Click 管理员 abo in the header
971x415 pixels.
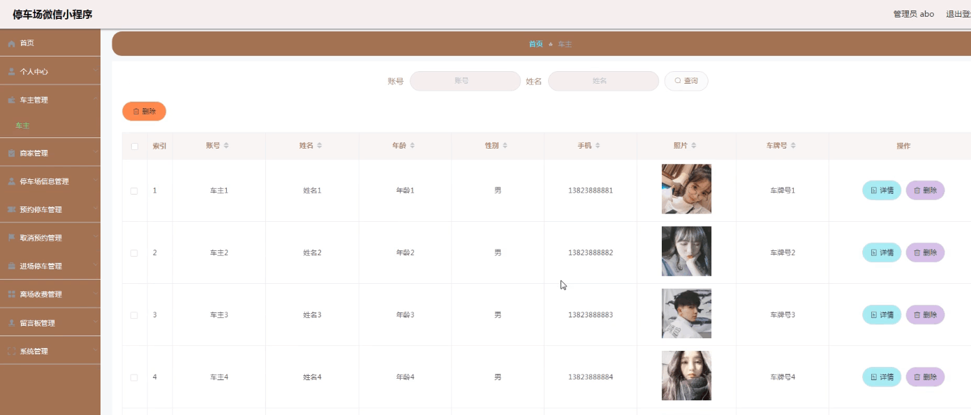click(x=914, y=14)
